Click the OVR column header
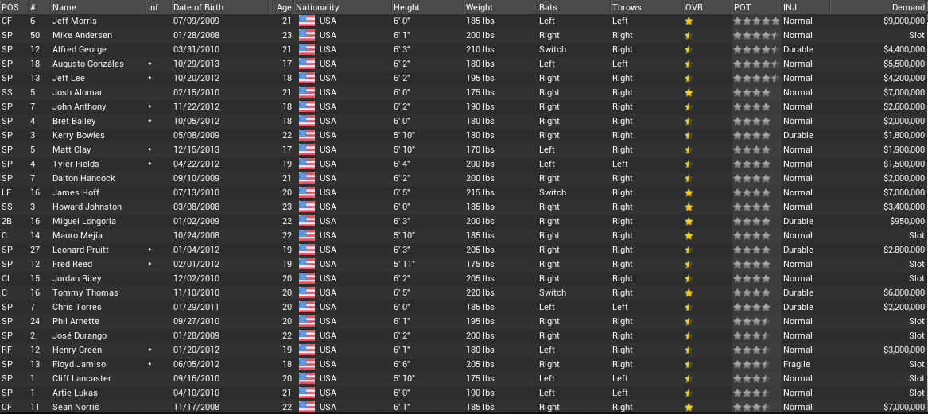The height and width of the screenshot is (414, 928). [693, 7]
